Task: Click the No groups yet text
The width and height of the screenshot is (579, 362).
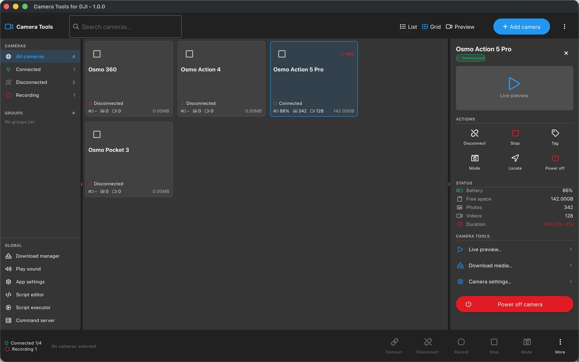Action: pos(20,122)
